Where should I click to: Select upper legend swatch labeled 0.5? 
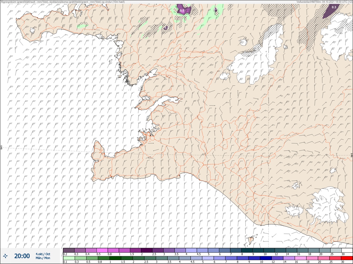(x=102, y=250)
